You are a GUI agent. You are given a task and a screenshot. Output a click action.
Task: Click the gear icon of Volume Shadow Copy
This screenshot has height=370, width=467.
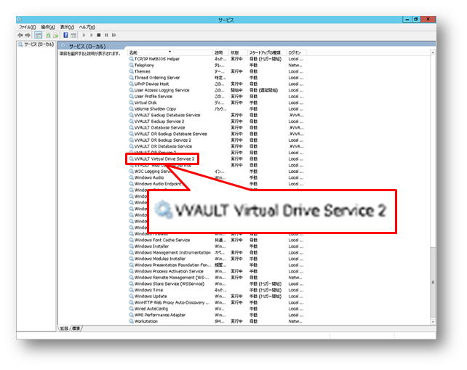click(x=131, y=109)
